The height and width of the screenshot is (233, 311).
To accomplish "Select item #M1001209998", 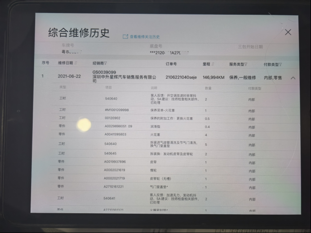I will [x=117, y=110].
